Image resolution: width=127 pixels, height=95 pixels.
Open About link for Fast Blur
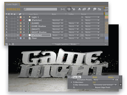tap(111, 77)
